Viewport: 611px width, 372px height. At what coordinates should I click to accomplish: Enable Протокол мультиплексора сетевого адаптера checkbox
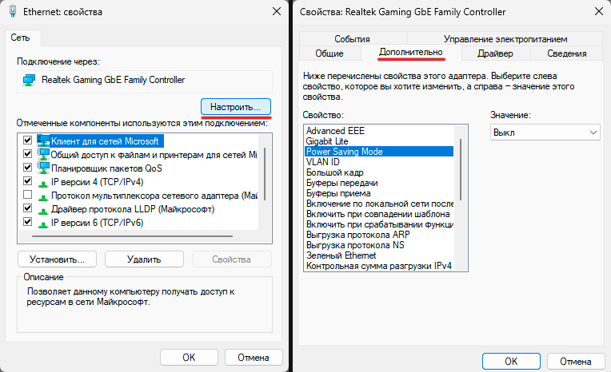(x=27, y=194)
